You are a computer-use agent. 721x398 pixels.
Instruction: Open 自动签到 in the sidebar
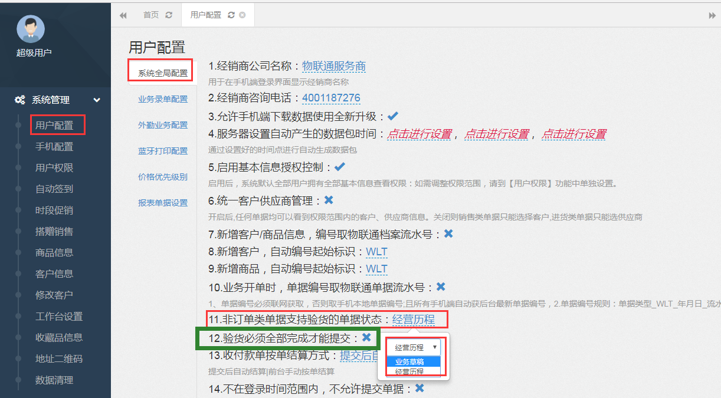tap(54, 189)
